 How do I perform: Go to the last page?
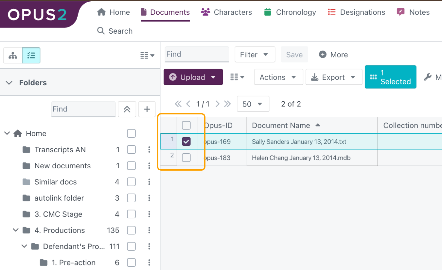coord(227,104)
